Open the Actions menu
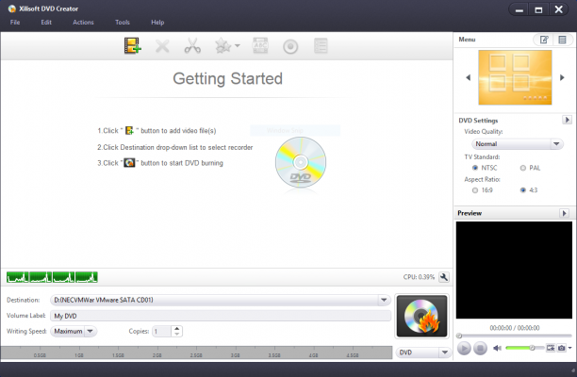 point(83,22)
